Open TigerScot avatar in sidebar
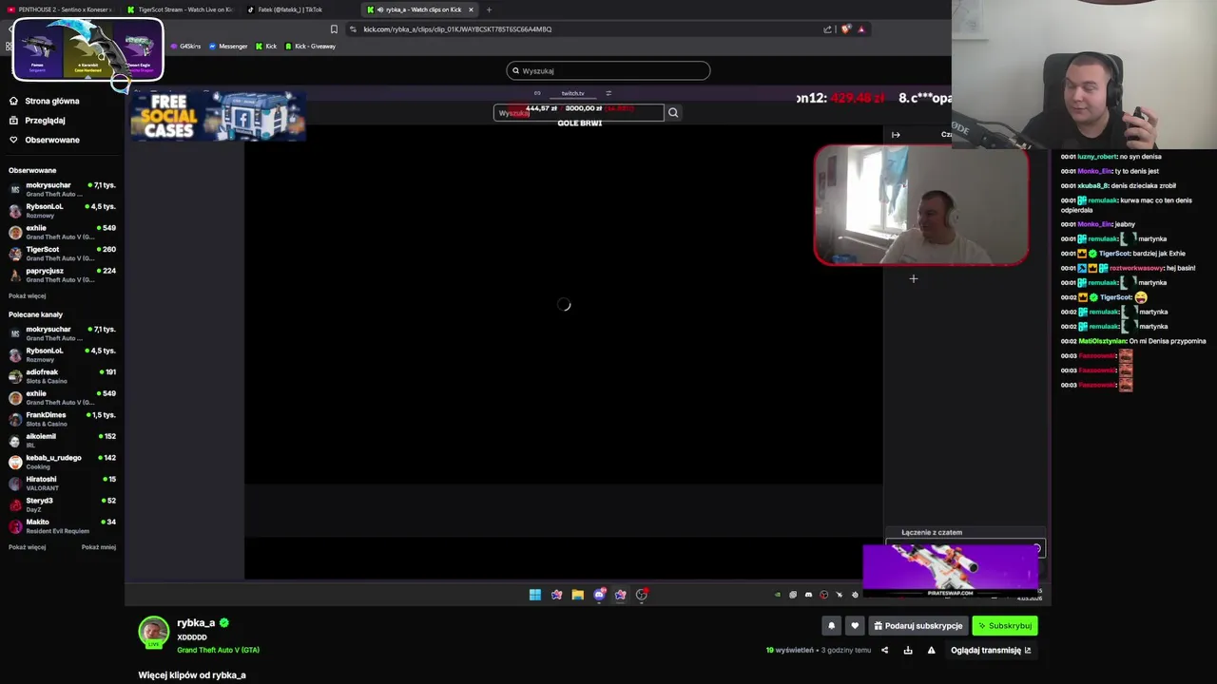This screenshot has height=684, width=1217. pyautogui.click(x=15, y=254)
